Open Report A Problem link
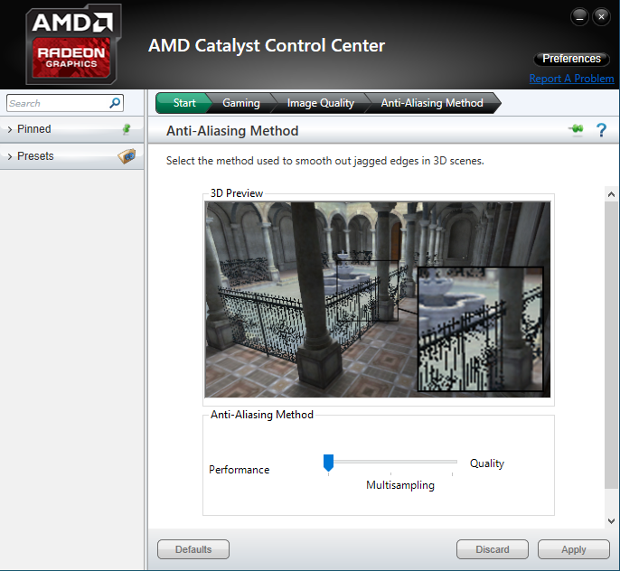The image size is (620, 571). (571, 79)
